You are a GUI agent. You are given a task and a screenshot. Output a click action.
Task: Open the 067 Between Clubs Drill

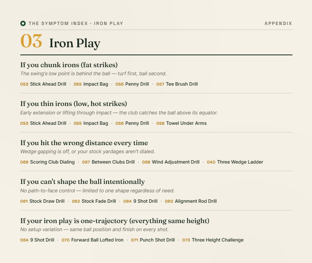tap(108, 162)
